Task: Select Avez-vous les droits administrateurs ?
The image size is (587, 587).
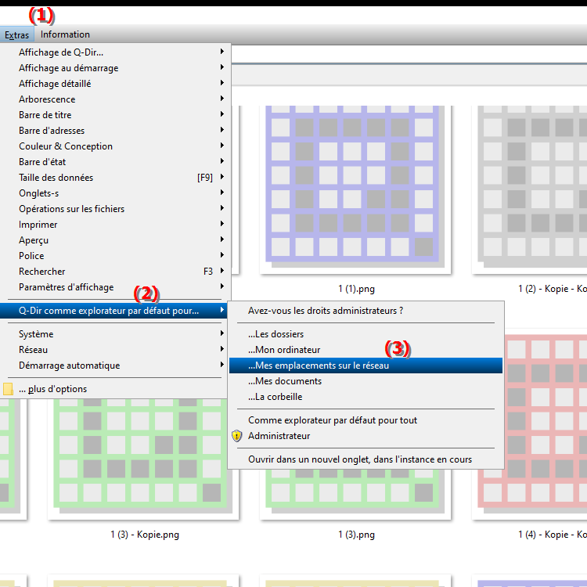Action: pos(366,311)
